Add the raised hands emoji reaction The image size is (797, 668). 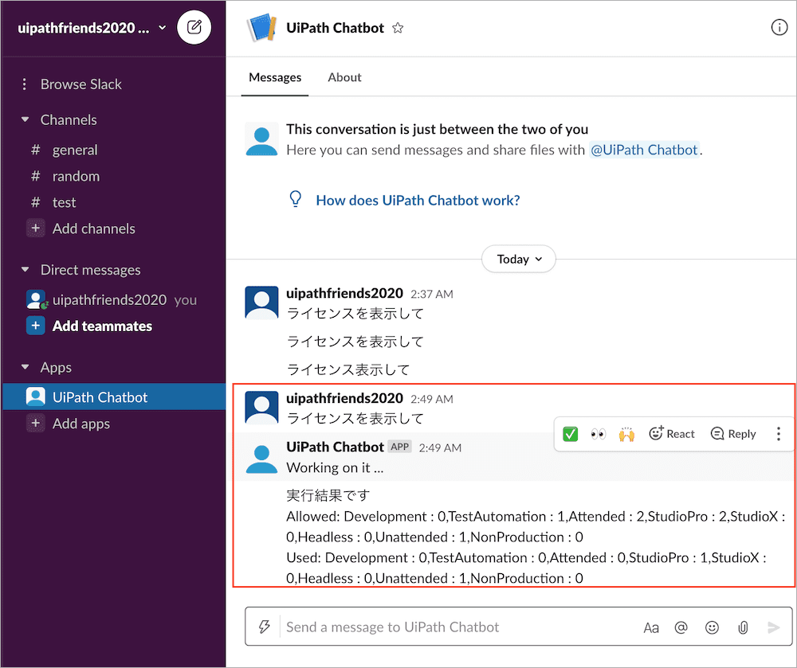(x=626, y=434)
